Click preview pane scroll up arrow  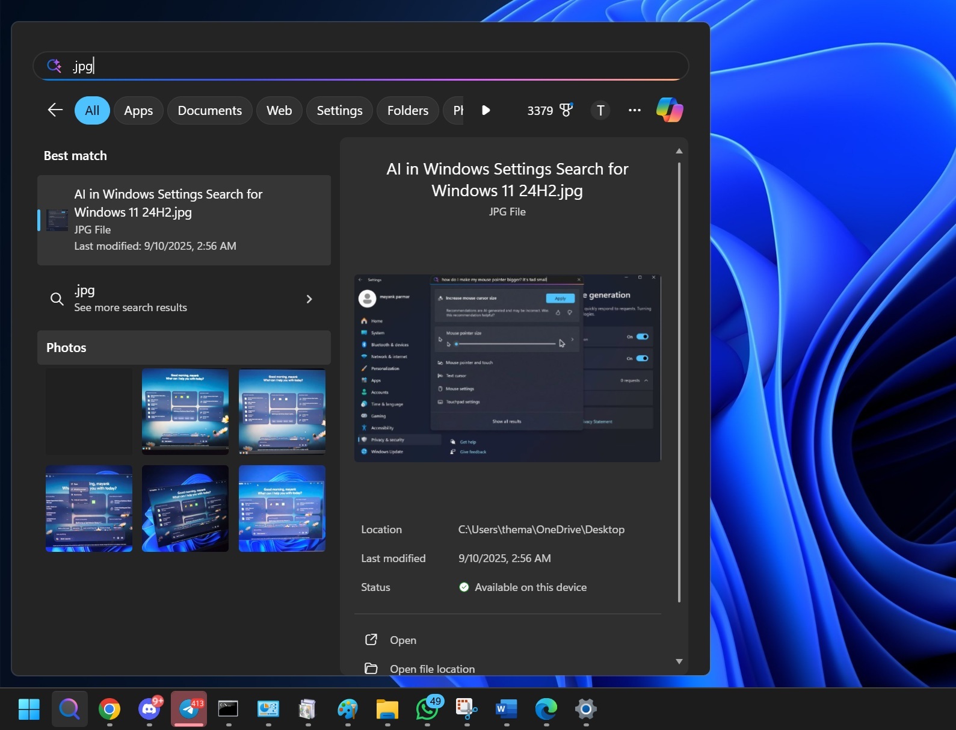[x=679, y=151]
